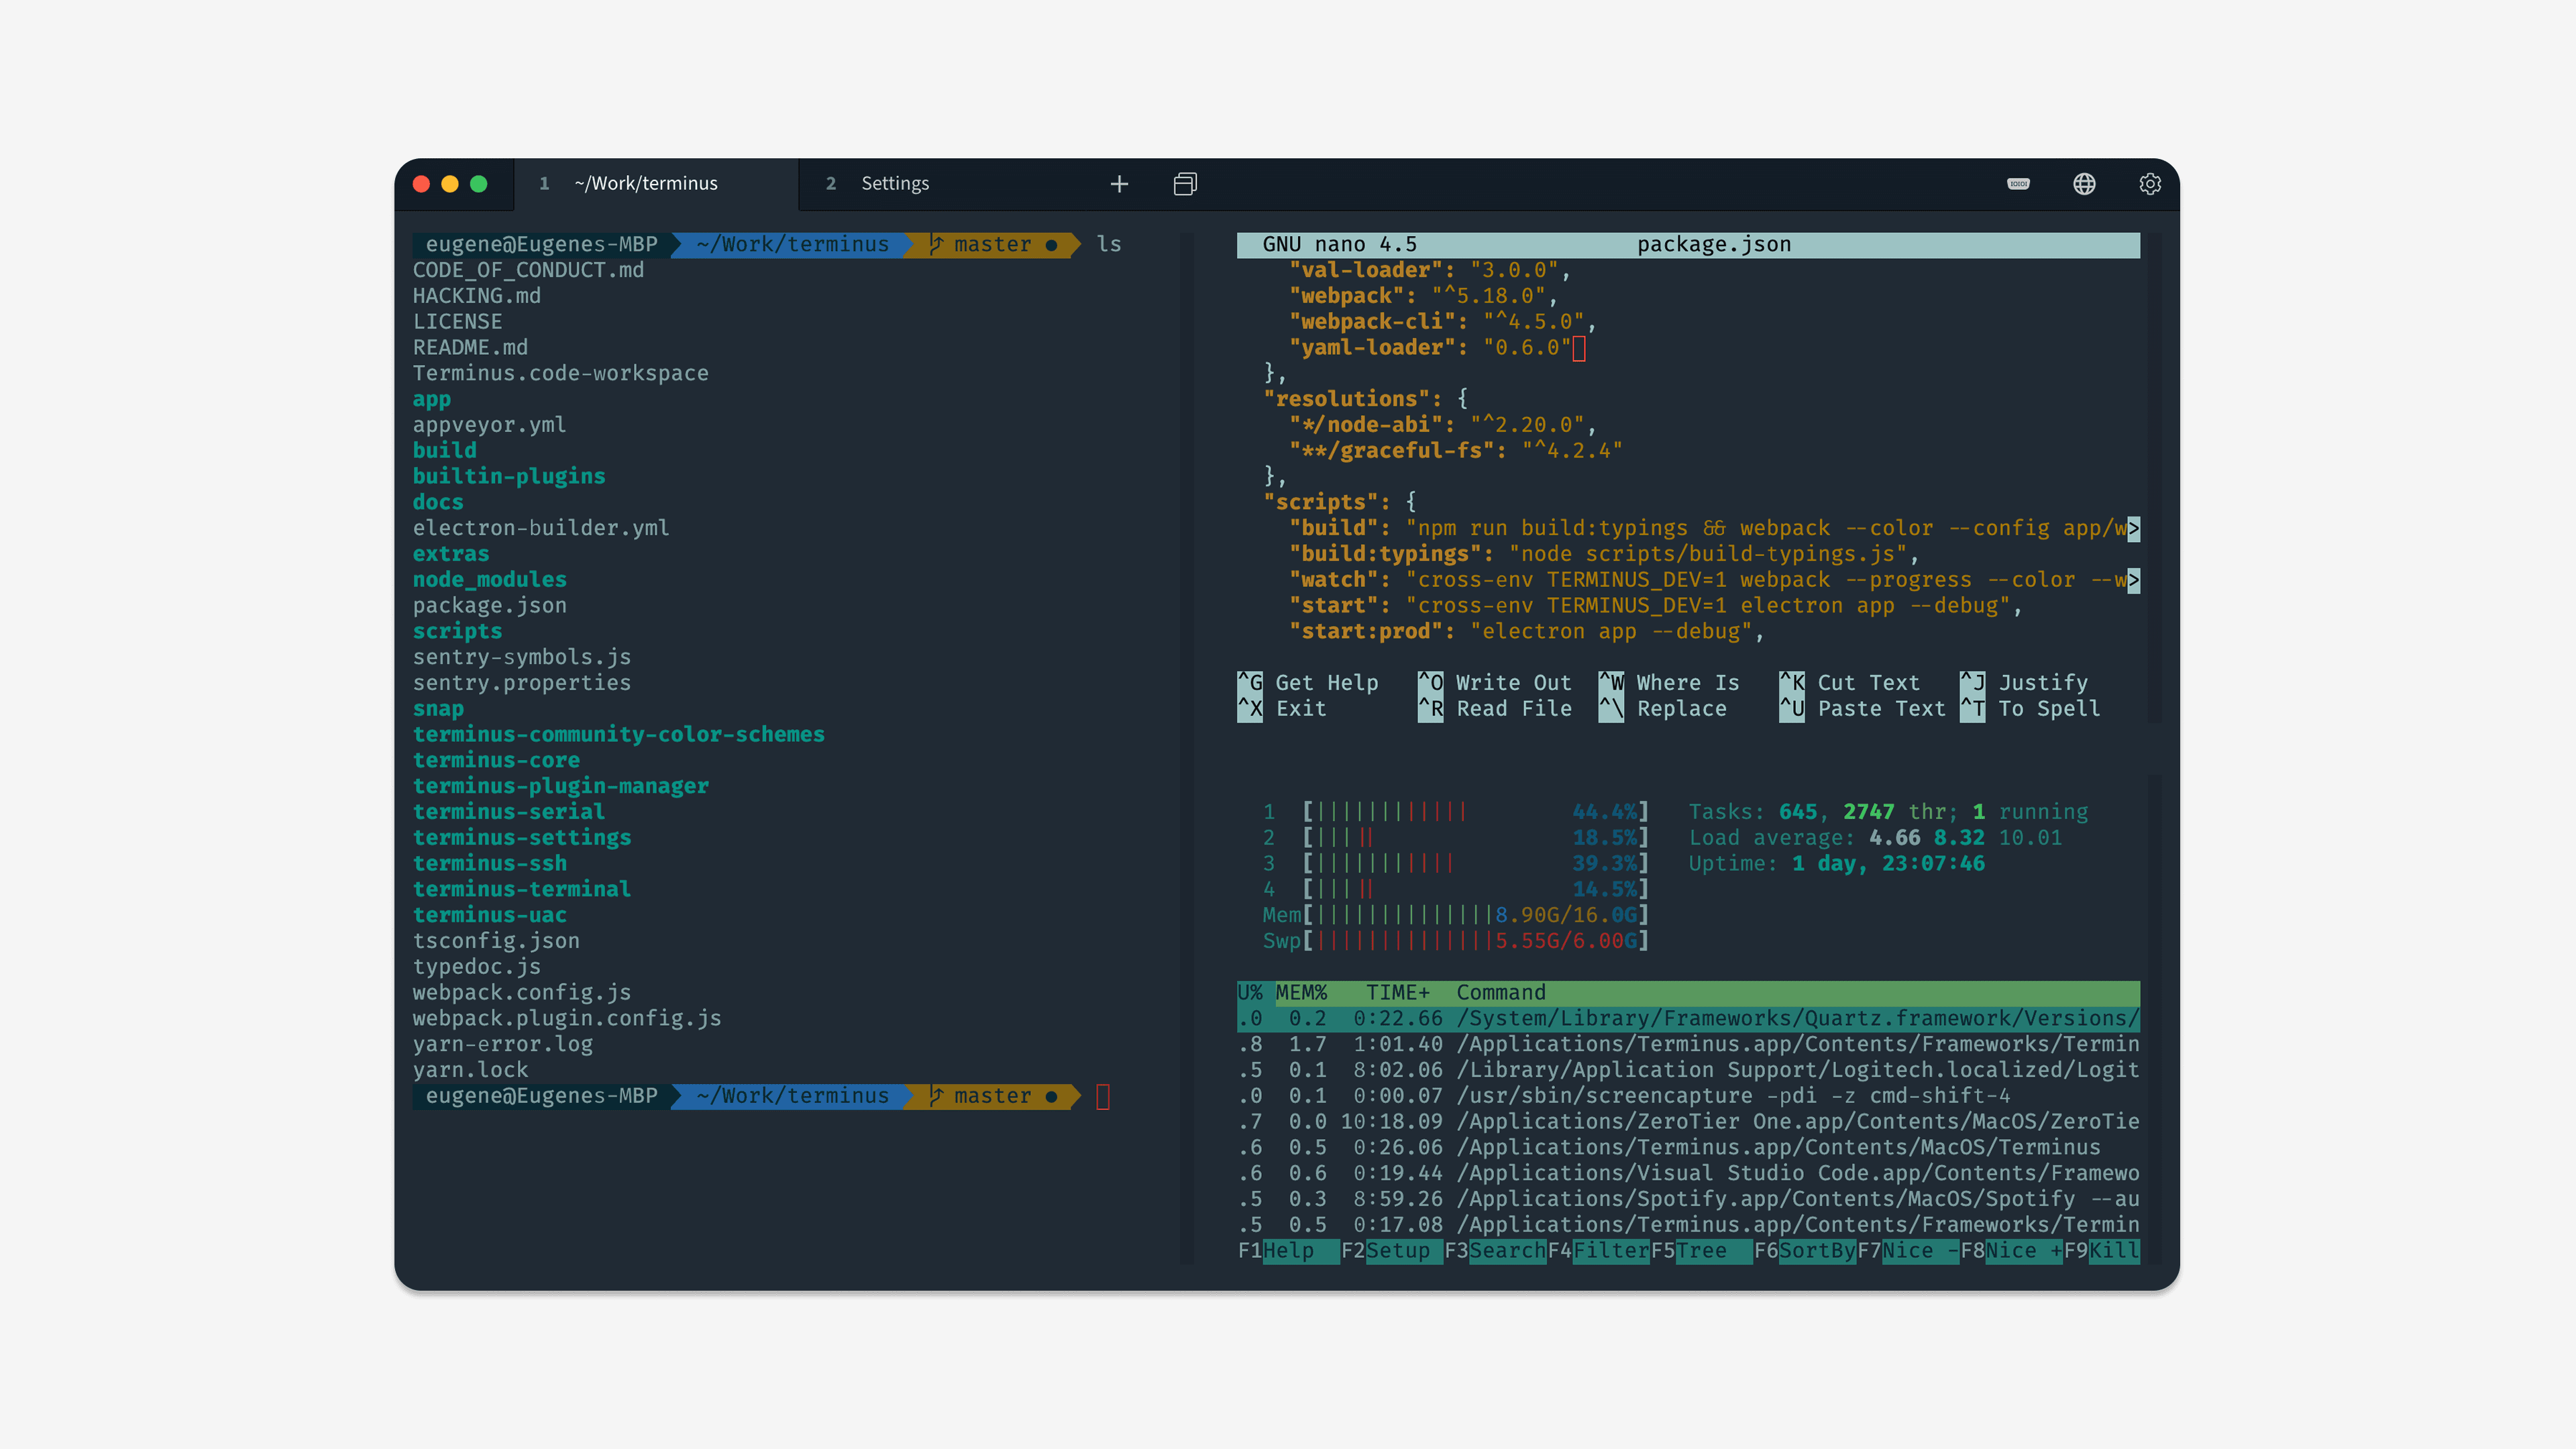This screenshot has height=1449, width=2576.
Task: Click ^T To Spell in nano
Action: pyautogui.click(x=2030, y=709)
